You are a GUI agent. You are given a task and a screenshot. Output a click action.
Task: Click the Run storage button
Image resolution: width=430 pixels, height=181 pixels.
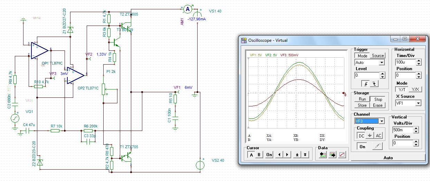[x=362, y=99]
